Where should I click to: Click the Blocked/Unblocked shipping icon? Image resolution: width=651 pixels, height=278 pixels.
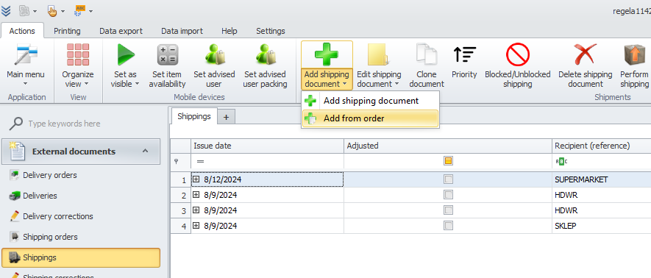(x=518, y=54)
